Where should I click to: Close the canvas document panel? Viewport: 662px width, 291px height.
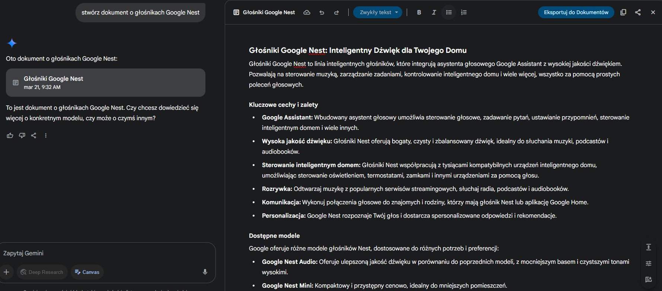tap(653, 12)
